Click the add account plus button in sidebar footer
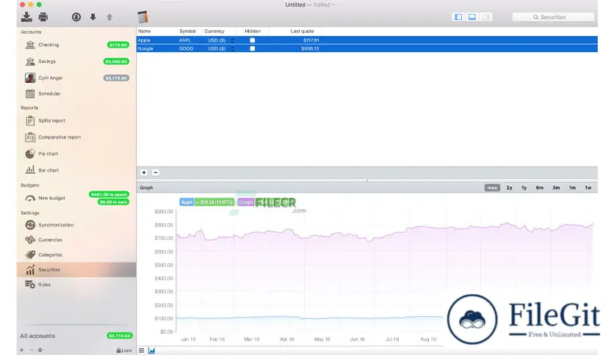 click(21, 350)
